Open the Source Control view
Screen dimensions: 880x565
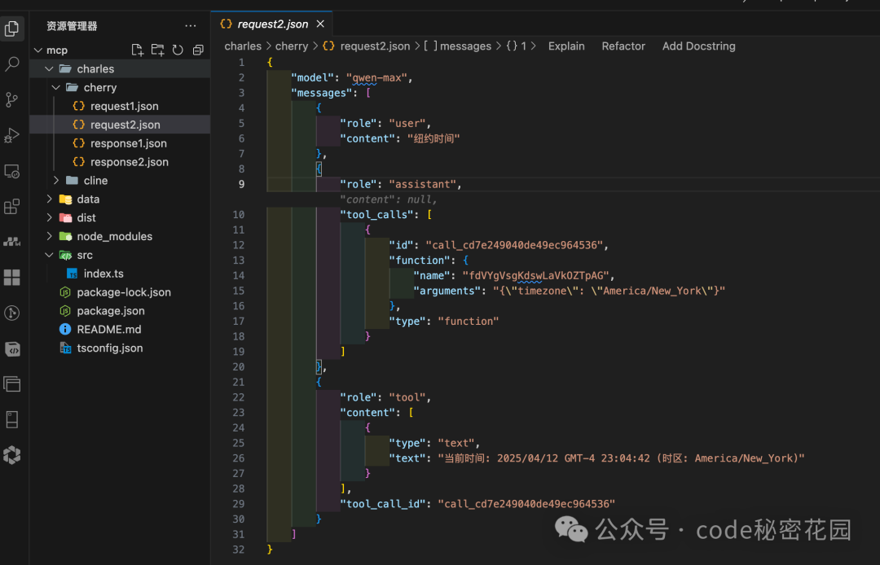11,100
